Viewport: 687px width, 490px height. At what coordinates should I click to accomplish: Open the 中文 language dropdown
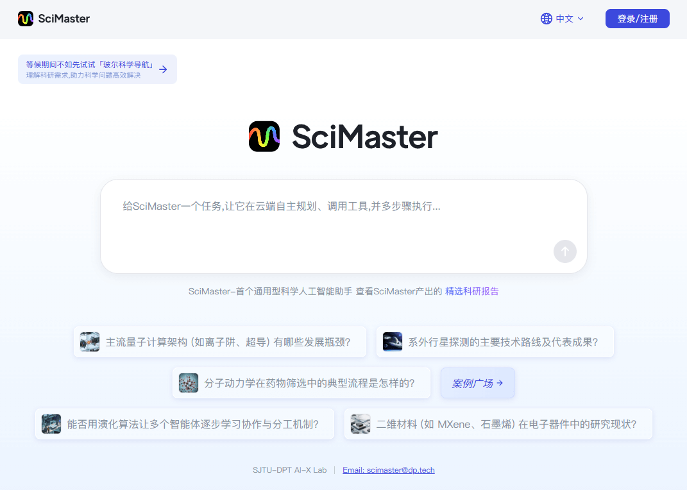pyautogui.click(x=562, y=19)
